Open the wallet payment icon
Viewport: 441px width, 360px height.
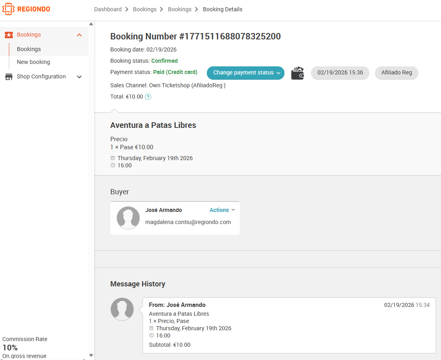point(298,73)
